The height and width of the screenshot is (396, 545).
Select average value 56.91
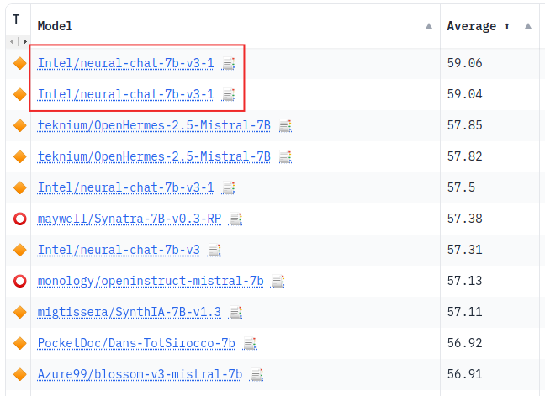[465, 374]
